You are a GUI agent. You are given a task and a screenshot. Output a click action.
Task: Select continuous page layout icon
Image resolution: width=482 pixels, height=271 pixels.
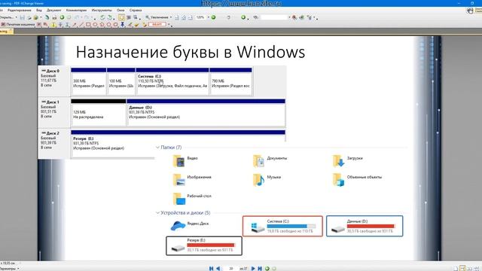(x=462, y=268)
